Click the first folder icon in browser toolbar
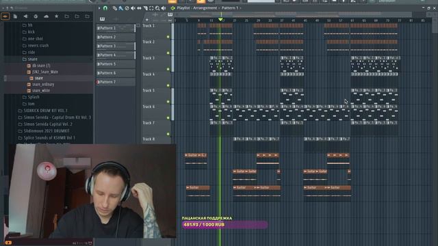 point(67,16)
